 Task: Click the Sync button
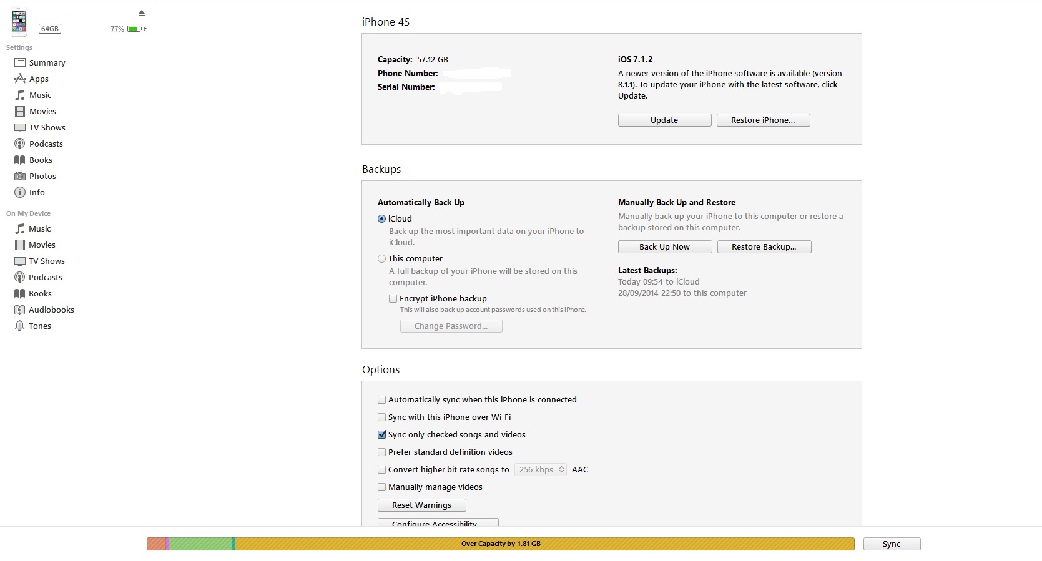coord(892,544)
